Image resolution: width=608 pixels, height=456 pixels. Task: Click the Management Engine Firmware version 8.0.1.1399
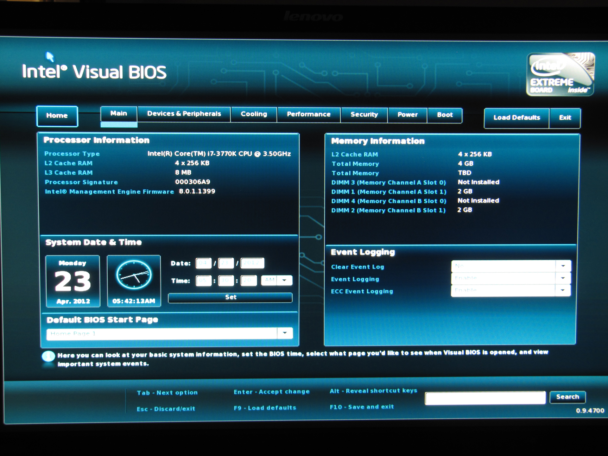point(197,191)
